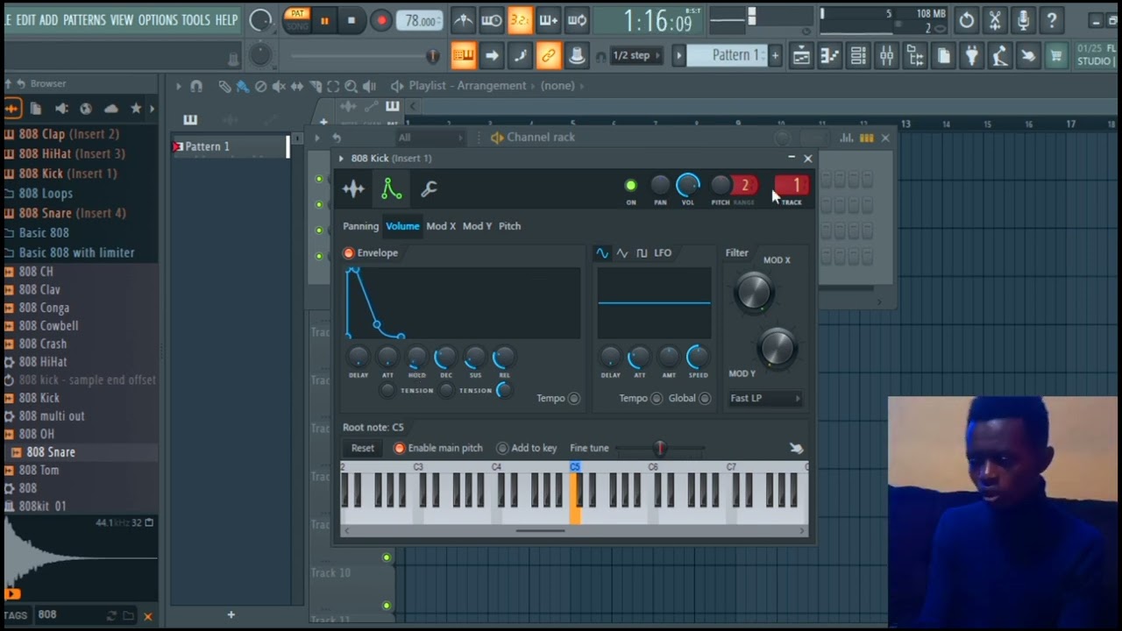Click the question mark help icon
1122x631 pixels.
1052,20
